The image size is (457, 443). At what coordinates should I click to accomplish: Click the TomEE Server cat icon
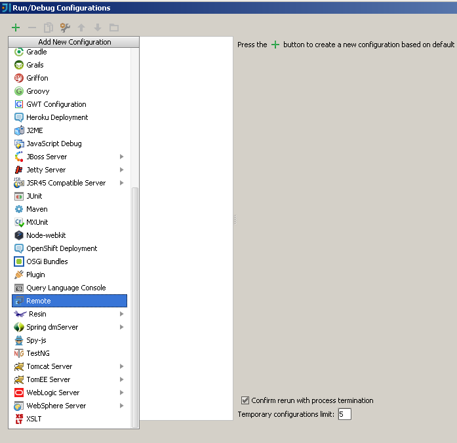(x=19, y=379)
